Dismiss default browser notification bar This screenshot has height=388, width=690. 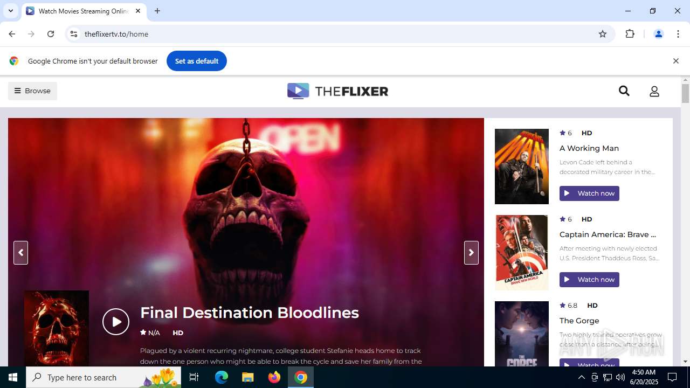point(675,61)
